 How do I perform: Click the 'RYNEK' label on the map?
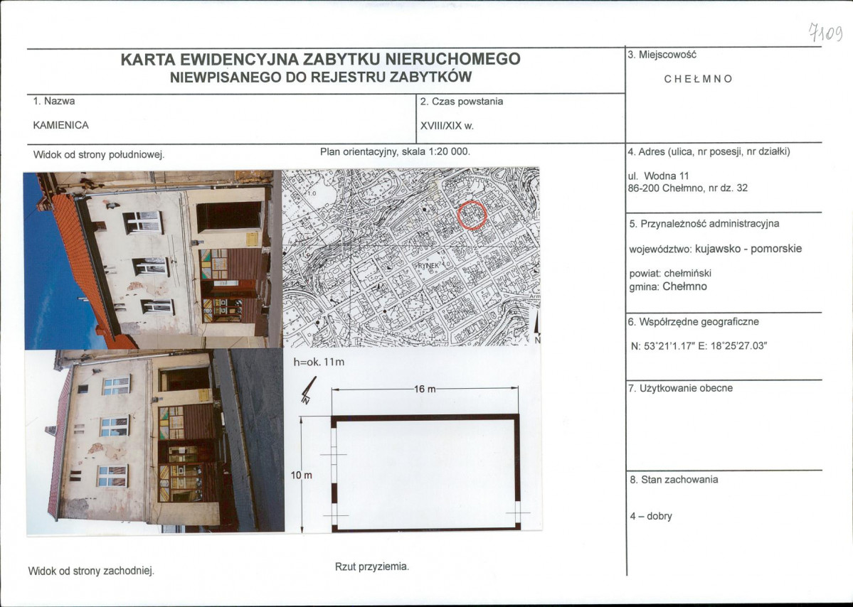[428, 266]
